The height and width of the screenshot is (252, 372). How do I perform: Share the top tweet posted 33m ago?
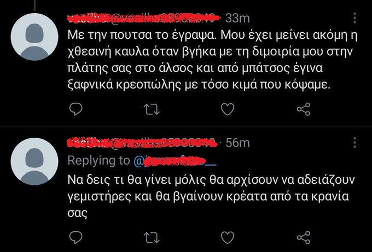coord(303,110)
